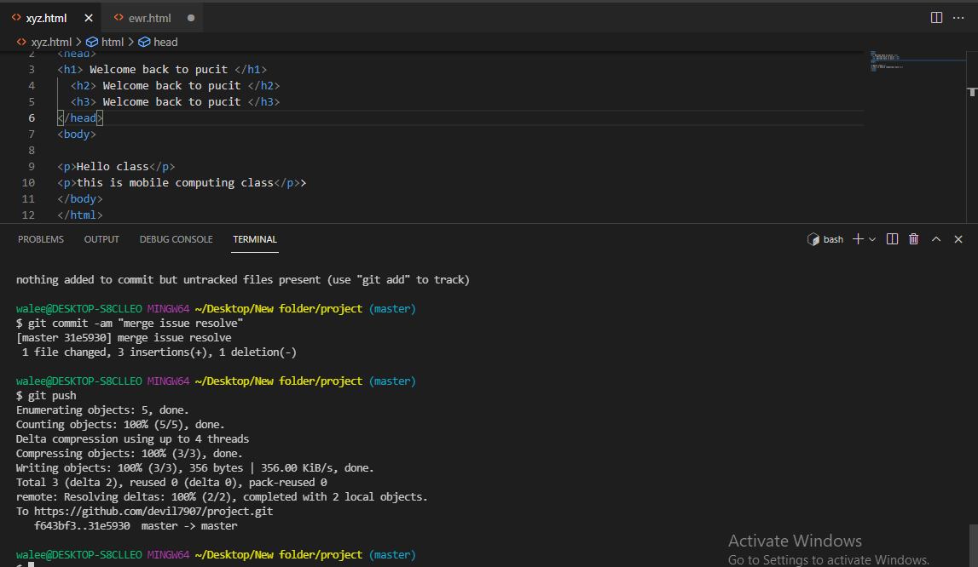Click the <h2> Welcome back to pucit line
The image size is (978, 567).
tap(176, 85)
